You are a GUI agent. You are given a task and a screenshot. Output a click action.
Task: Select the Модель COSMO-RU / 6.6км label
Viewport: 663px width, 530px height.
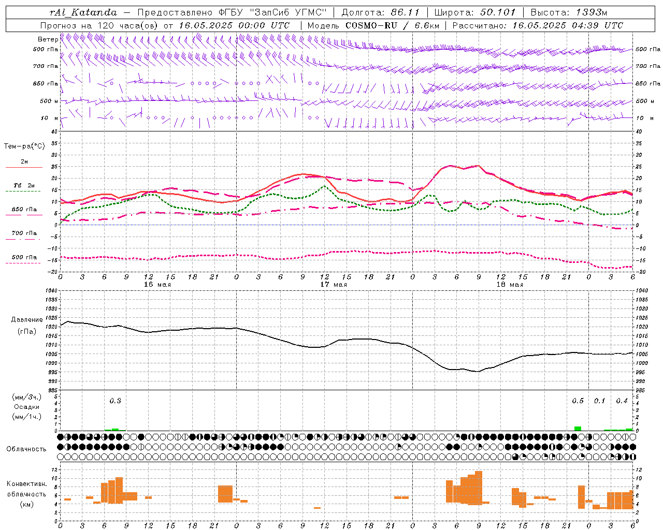pos(373,25)
